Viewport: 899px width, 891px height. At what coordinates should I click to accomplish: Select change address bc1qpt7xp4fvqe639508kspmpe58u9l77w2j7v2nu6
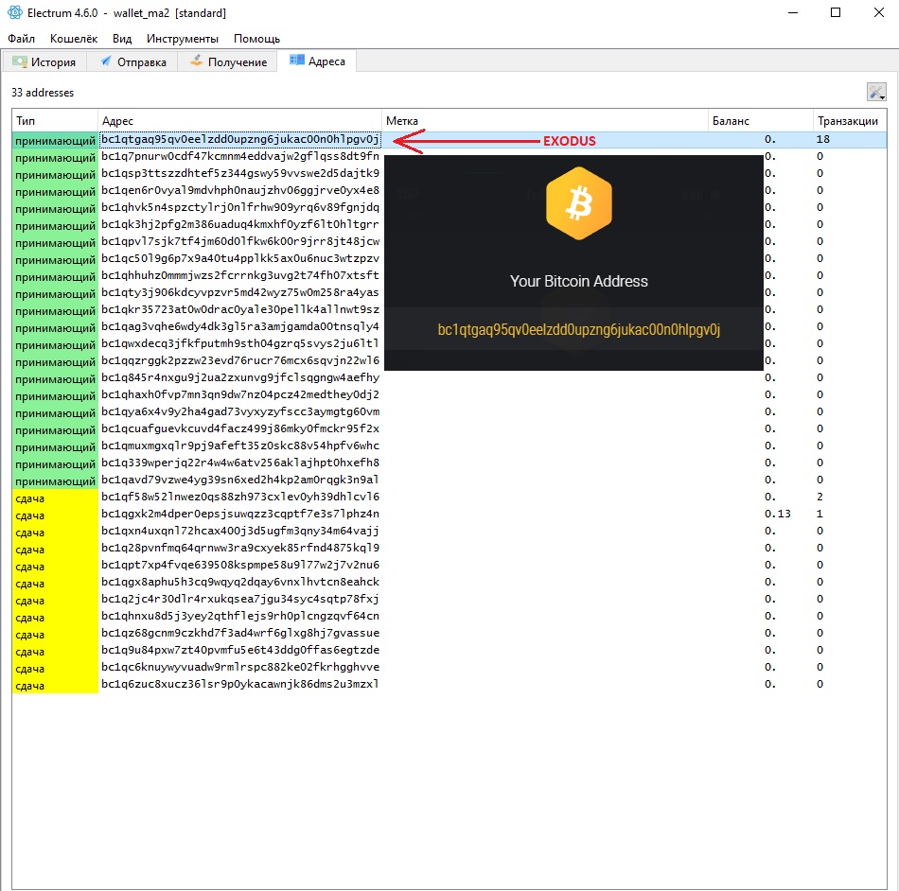tap(240, 565)
